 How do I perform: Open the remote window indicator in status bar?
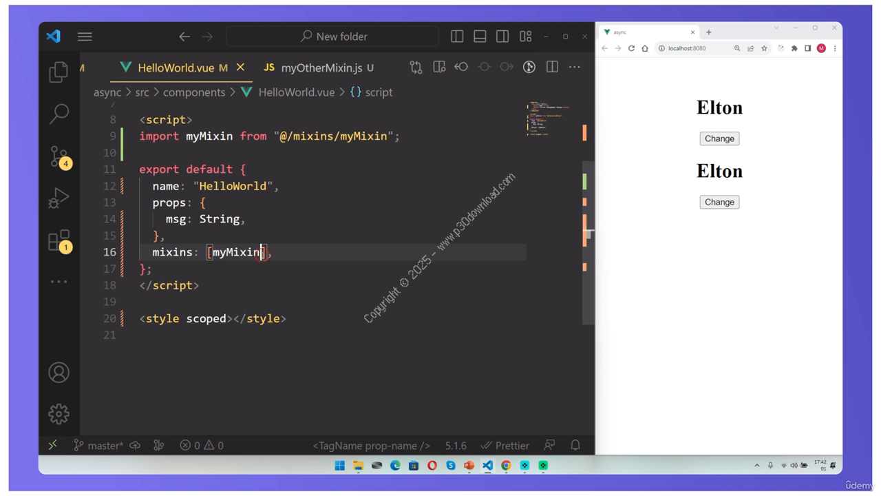[53, 445]
